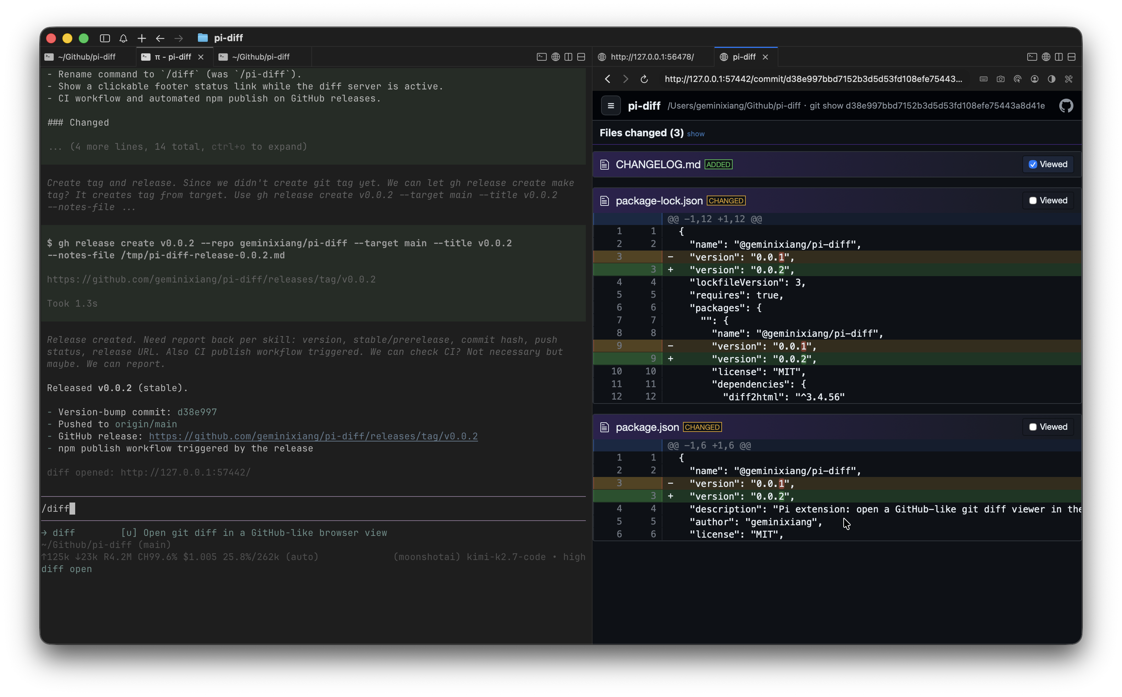This screenshot has width=1122, height=697.
Task: Click the "lockfileVersion": 3 diff line
Action: click(x=837, y=282)
